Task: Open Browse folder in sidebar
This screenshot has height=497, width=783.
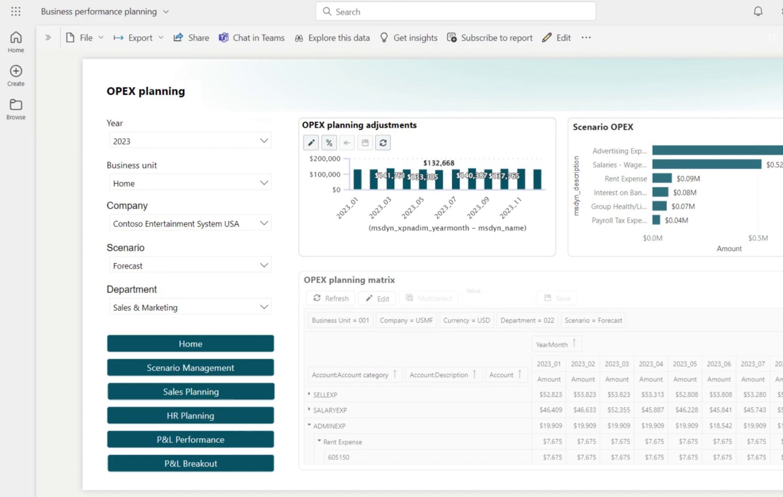Action: point(16,110)
